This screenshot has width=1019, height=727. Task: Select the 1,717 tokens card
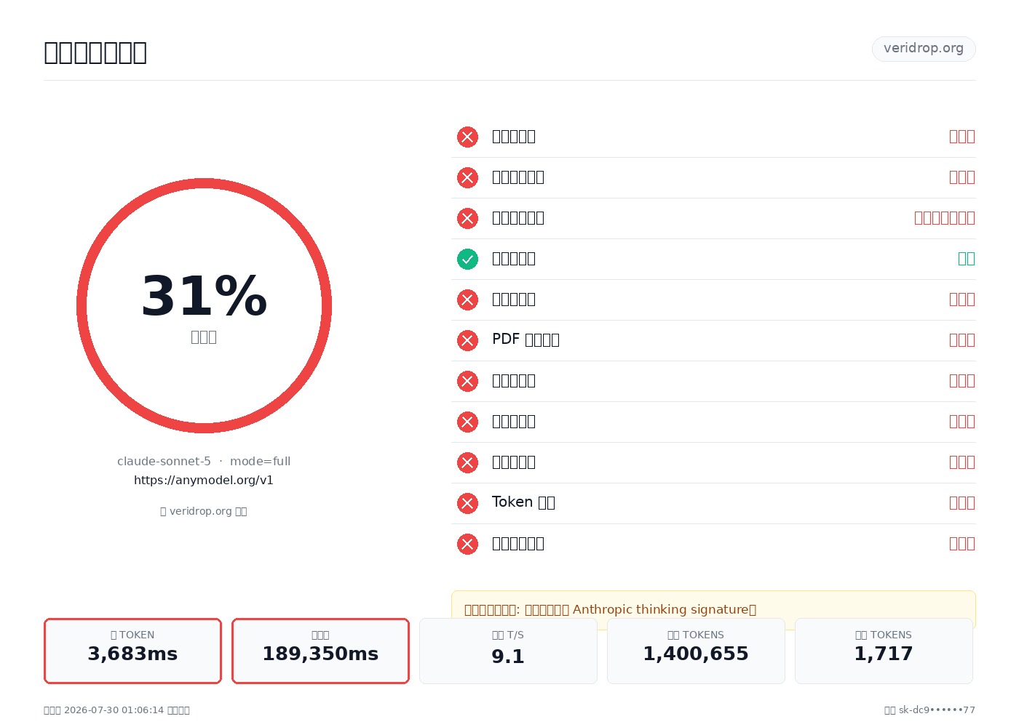tap(884, 651)
